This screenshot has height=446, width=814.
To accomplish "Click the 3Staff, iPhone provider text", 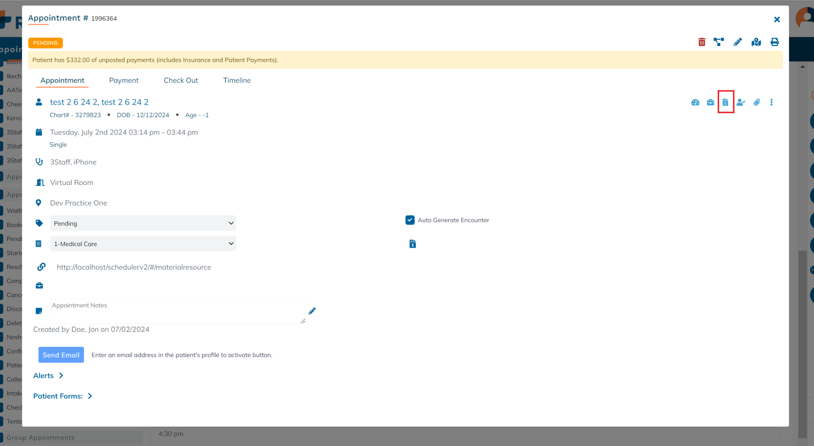I will point(73,162).
